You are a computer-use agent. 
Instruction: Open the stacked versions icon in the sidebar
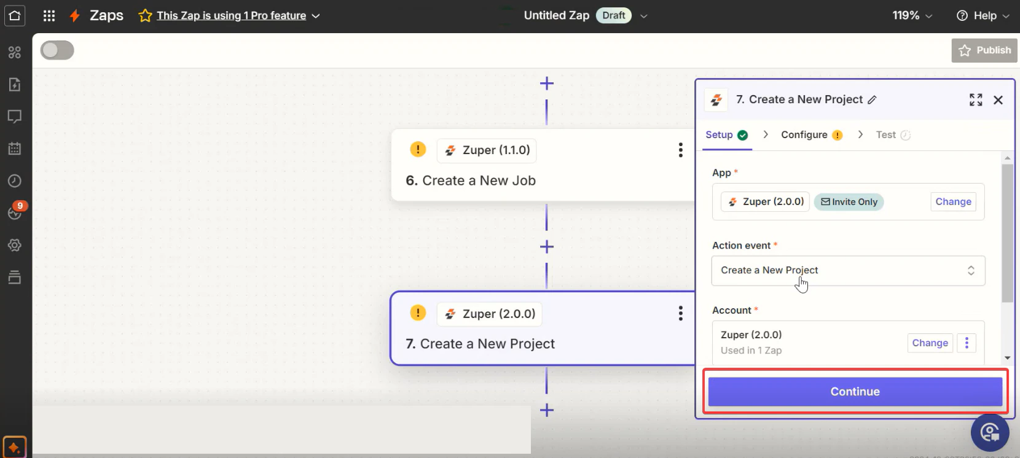tap(15, 277)
